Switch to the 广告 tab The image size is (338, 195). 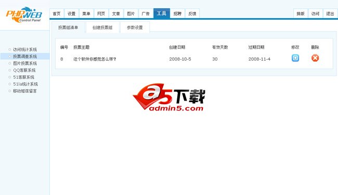(x=146, y=14)
